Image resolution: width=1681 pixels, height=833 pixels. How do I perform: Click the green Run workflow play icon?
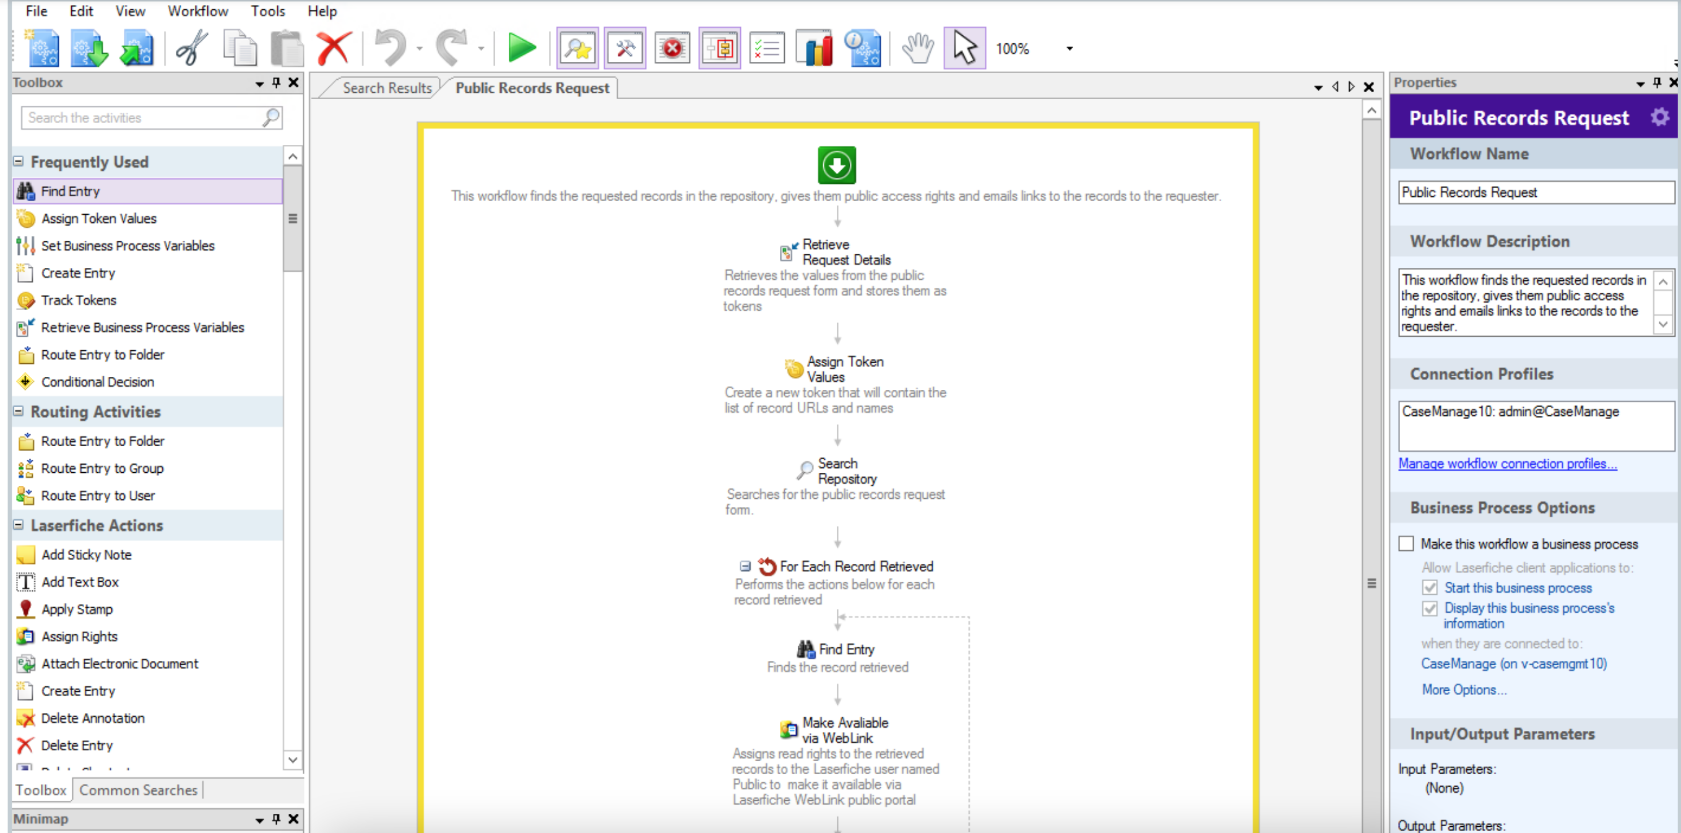pos(521,48)
